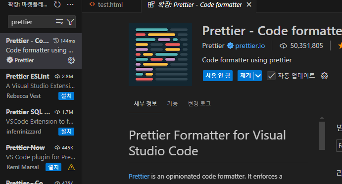Click the Code formatter using prettier description
The height and width of the screenshot is (184, 342).
247,60
